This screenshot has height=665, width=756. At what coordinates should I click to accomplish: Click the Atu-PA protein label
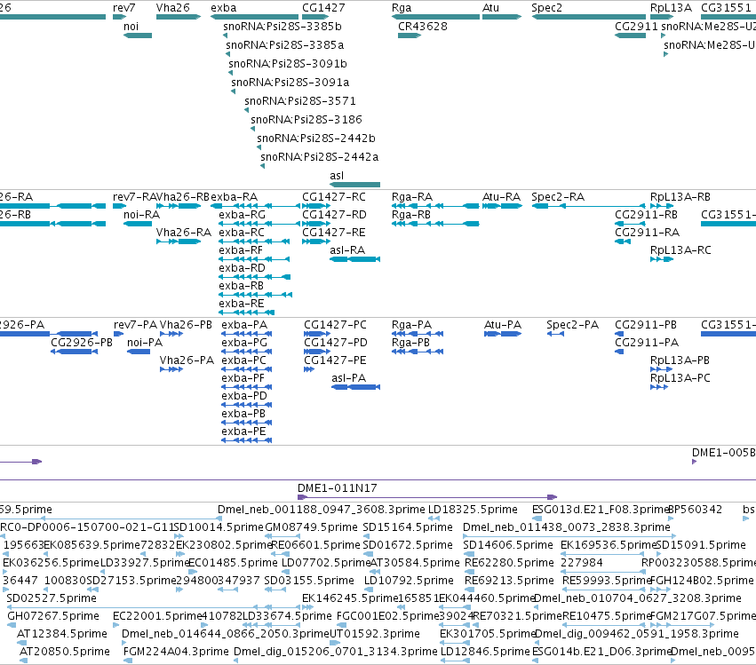pyautogui.click(x=503, y=325)
